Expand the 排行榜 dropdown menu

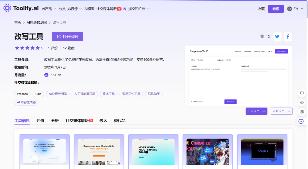pyautogui.click(x=74, y=9)
